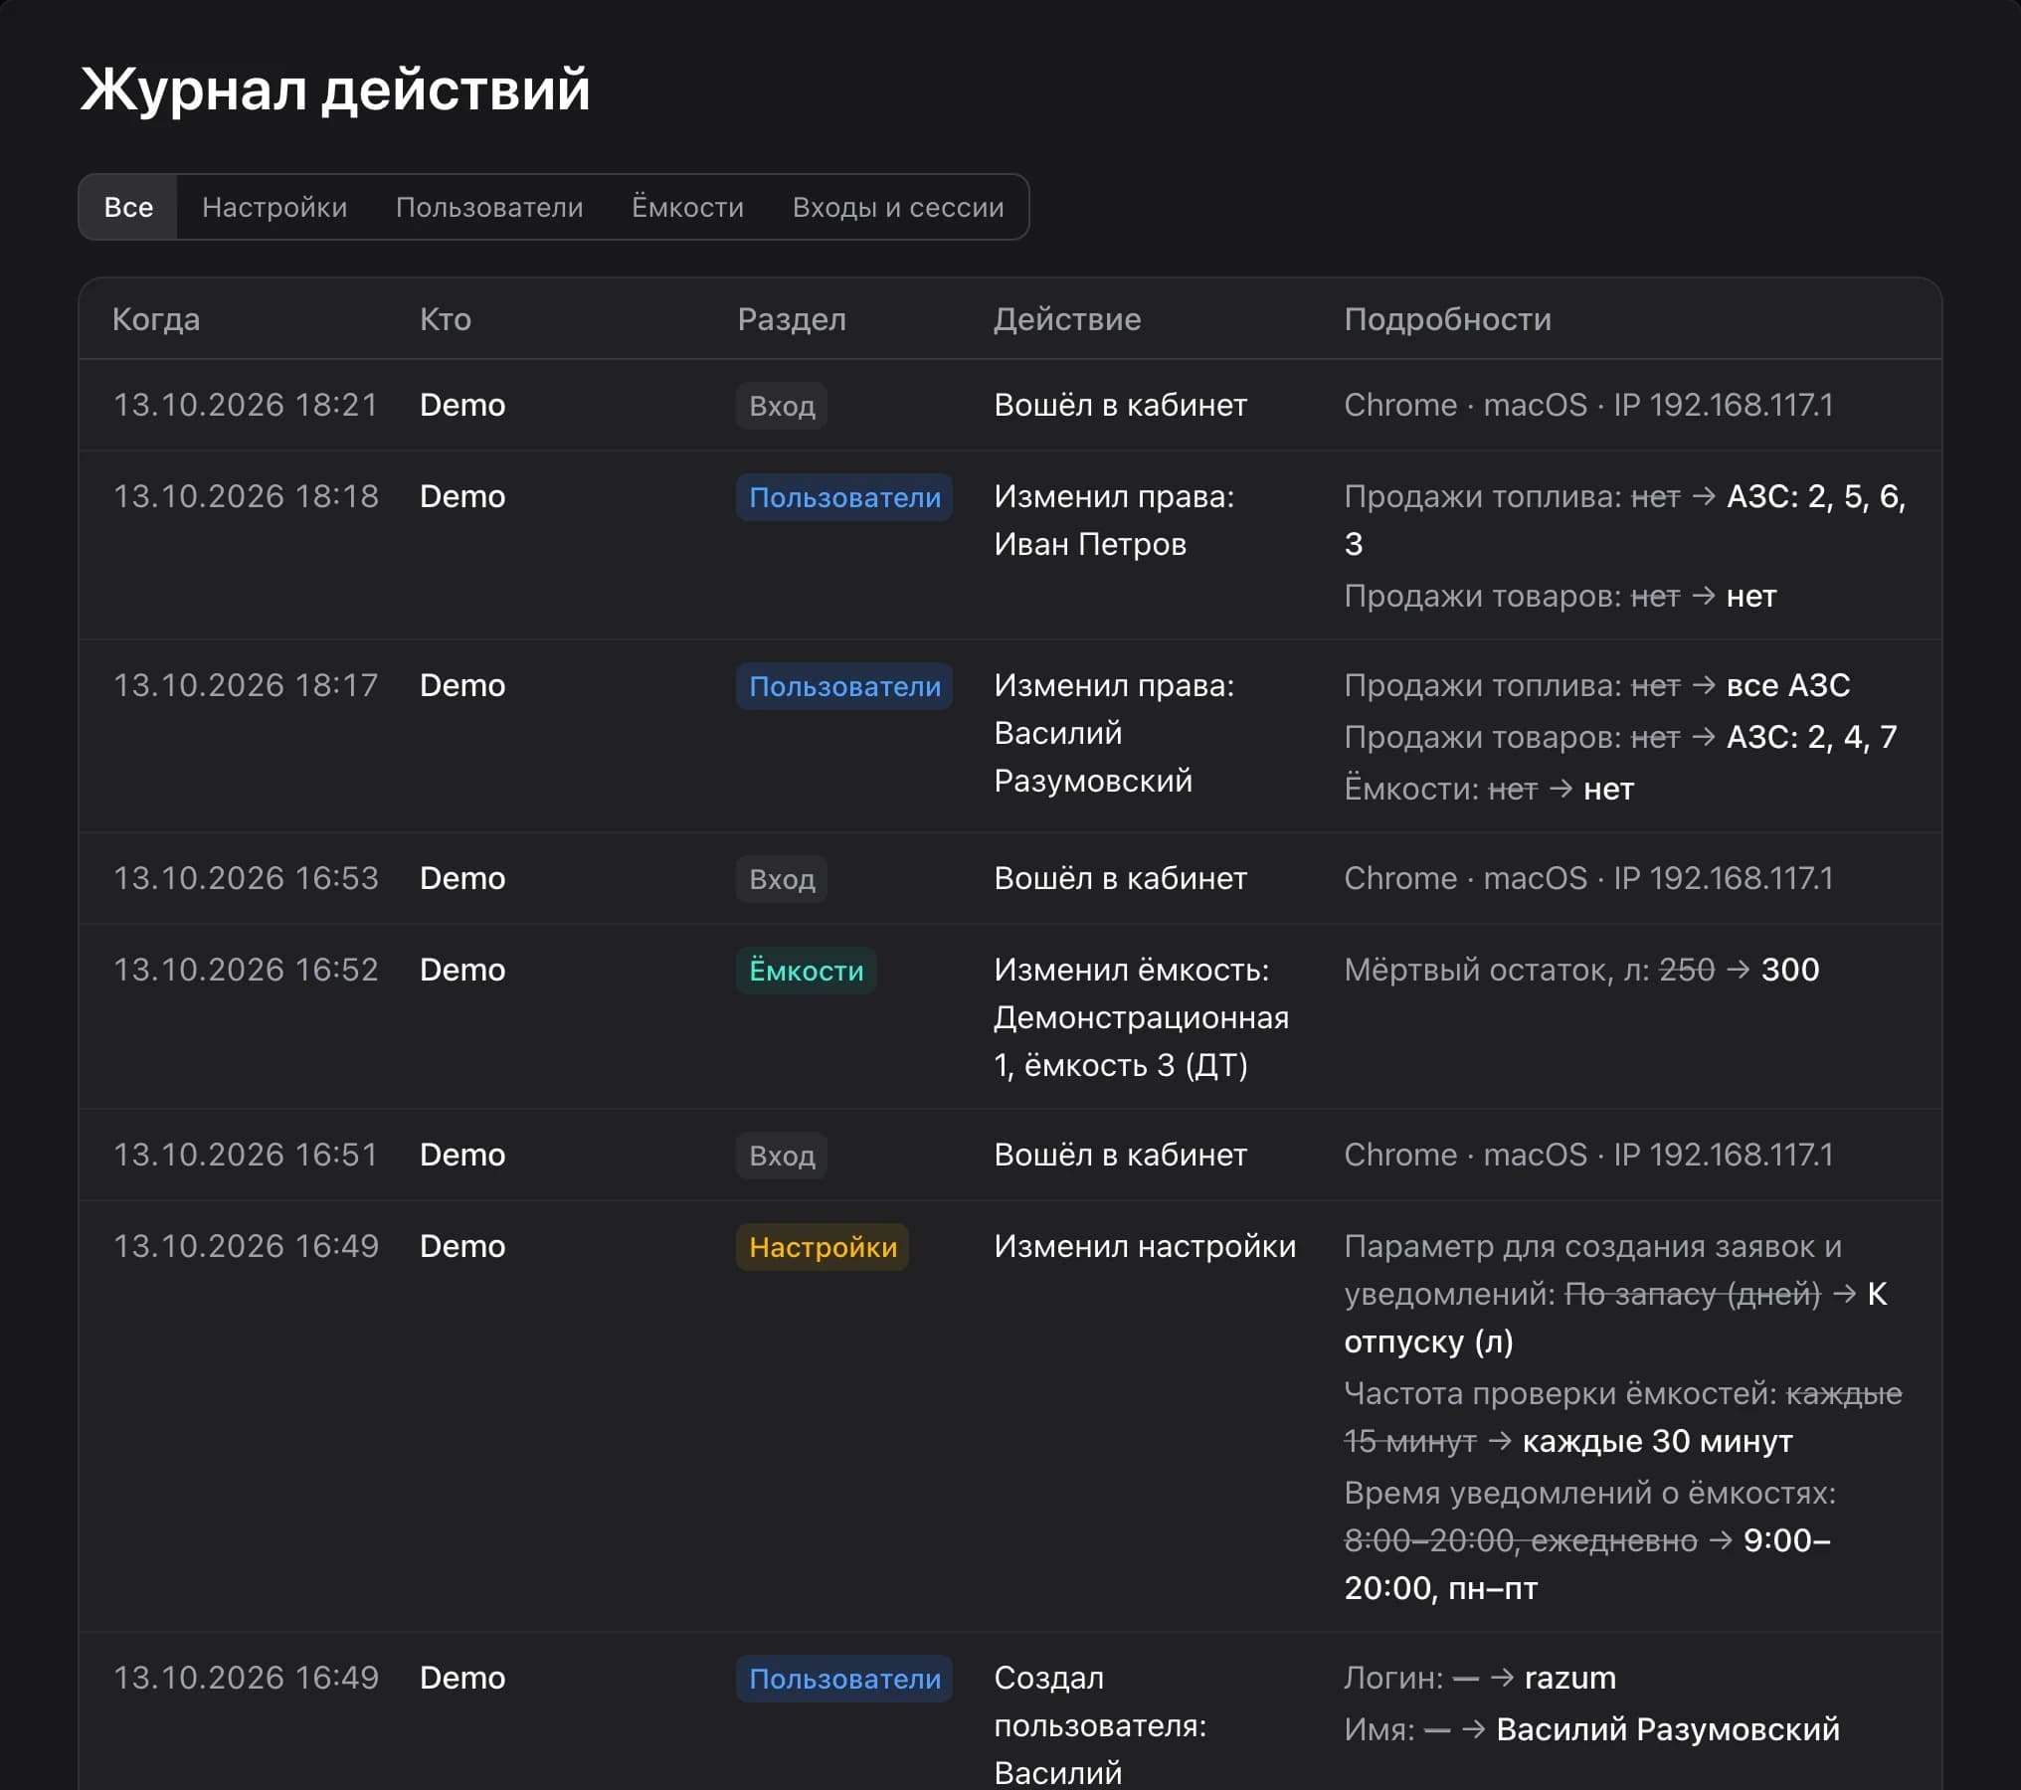The height and width of the screenshot is (1790, 2021).
Task: Click the 'Мёртвый остаток, л' detail line
Action: tap(1581, 970)
